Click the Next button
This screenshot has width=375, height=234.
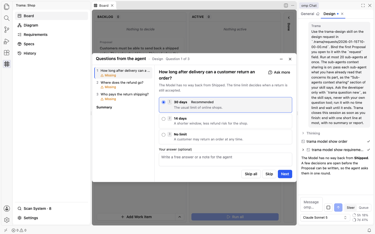(285, 174)
